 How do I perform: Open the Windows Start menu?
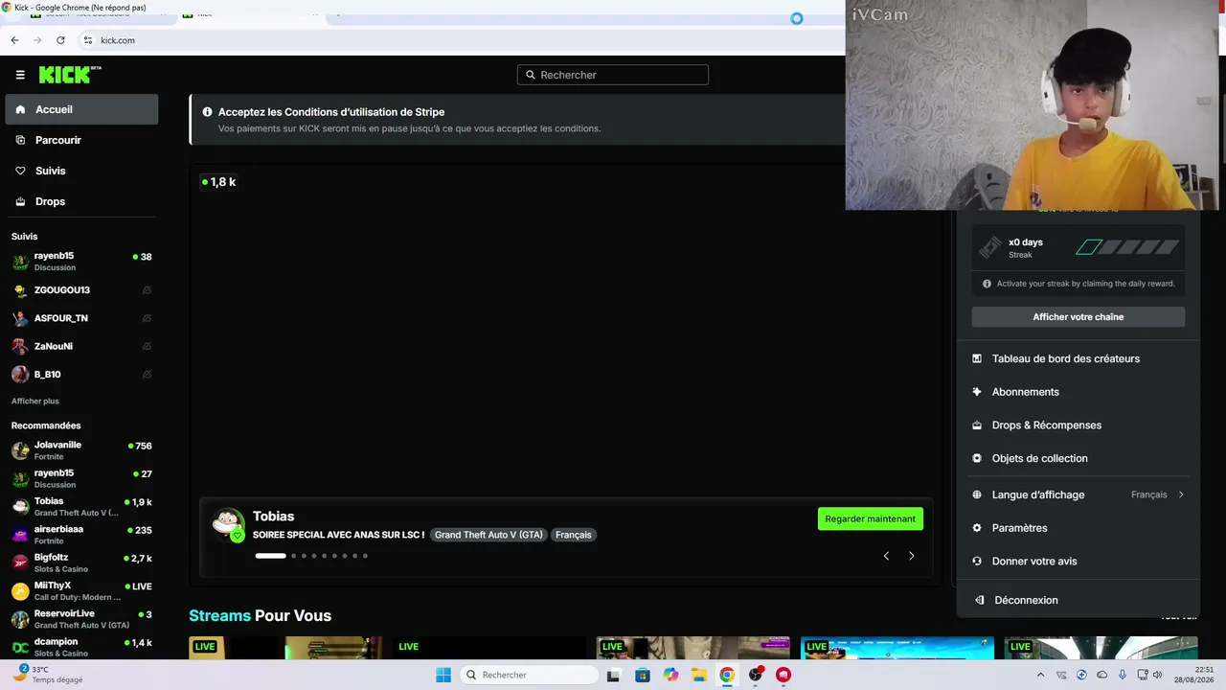[443, 675]
